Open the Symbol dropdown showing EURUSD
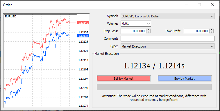Viewport: 220px width, 111px height. pyautogui.click(x=167, y=16)
